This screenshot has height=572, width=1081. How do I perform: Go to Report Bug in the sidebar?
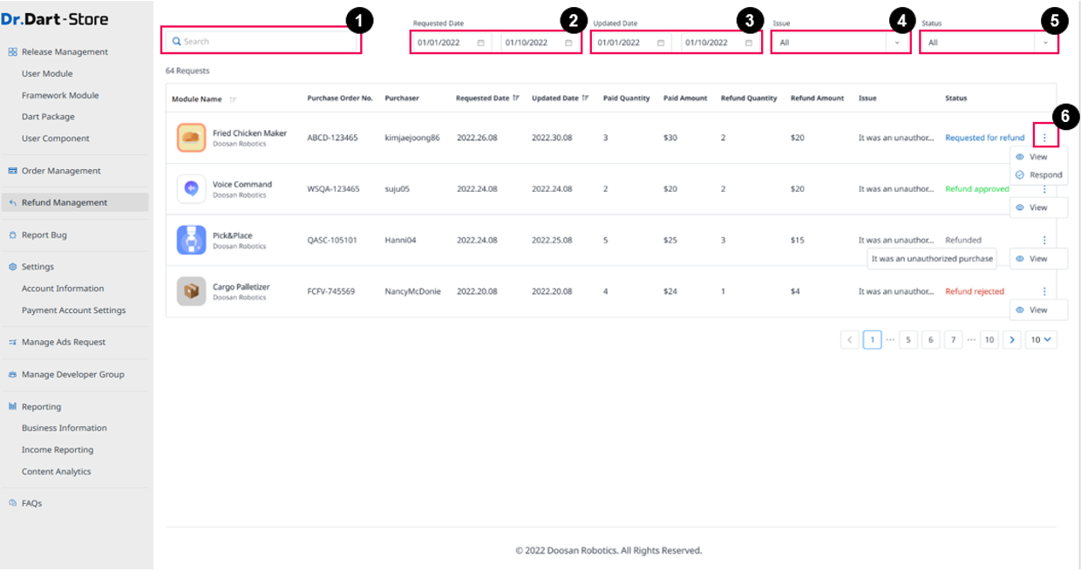[44, 235]
